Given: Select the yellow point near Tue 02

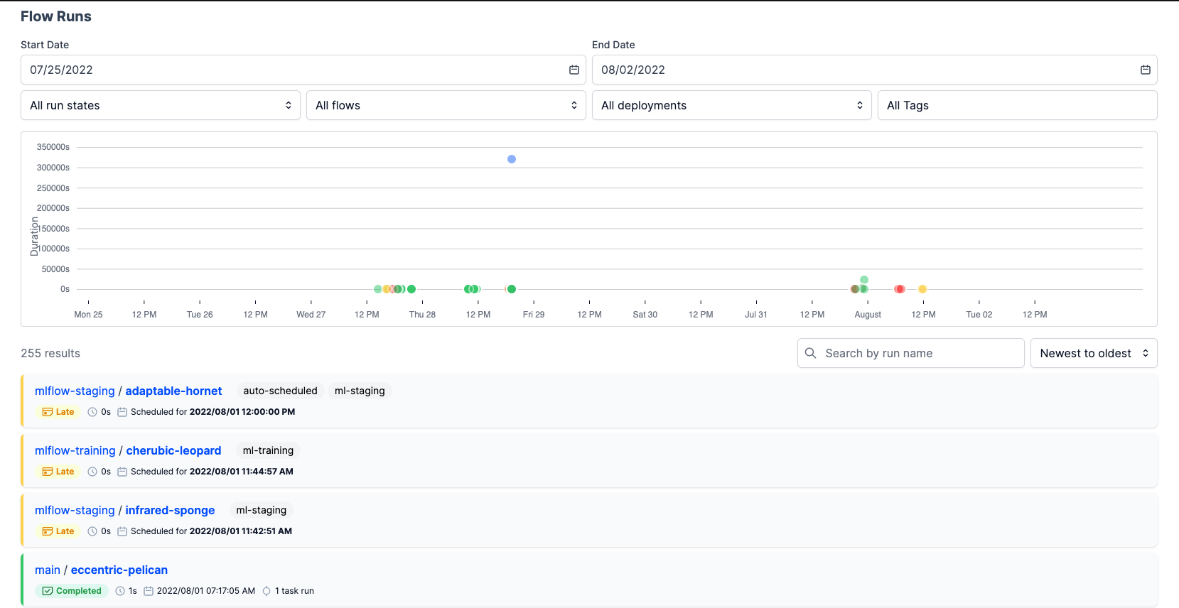Looking at the screenshot, I should click(x=922, y=289).
